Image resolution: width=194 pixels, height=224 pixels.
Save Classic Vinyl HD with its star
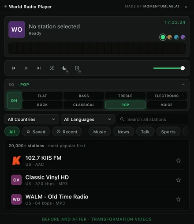[x=178, y=180]
